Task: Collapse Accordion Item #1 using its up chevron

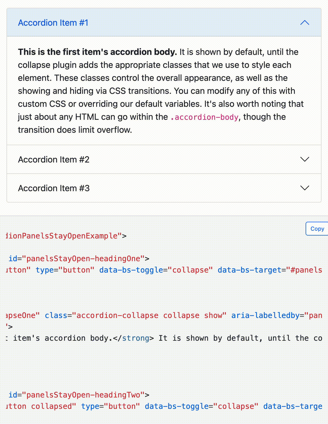Action: 304,23
